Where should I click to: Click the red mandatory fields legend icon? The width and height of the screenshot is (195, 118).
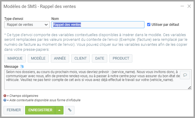5,96
